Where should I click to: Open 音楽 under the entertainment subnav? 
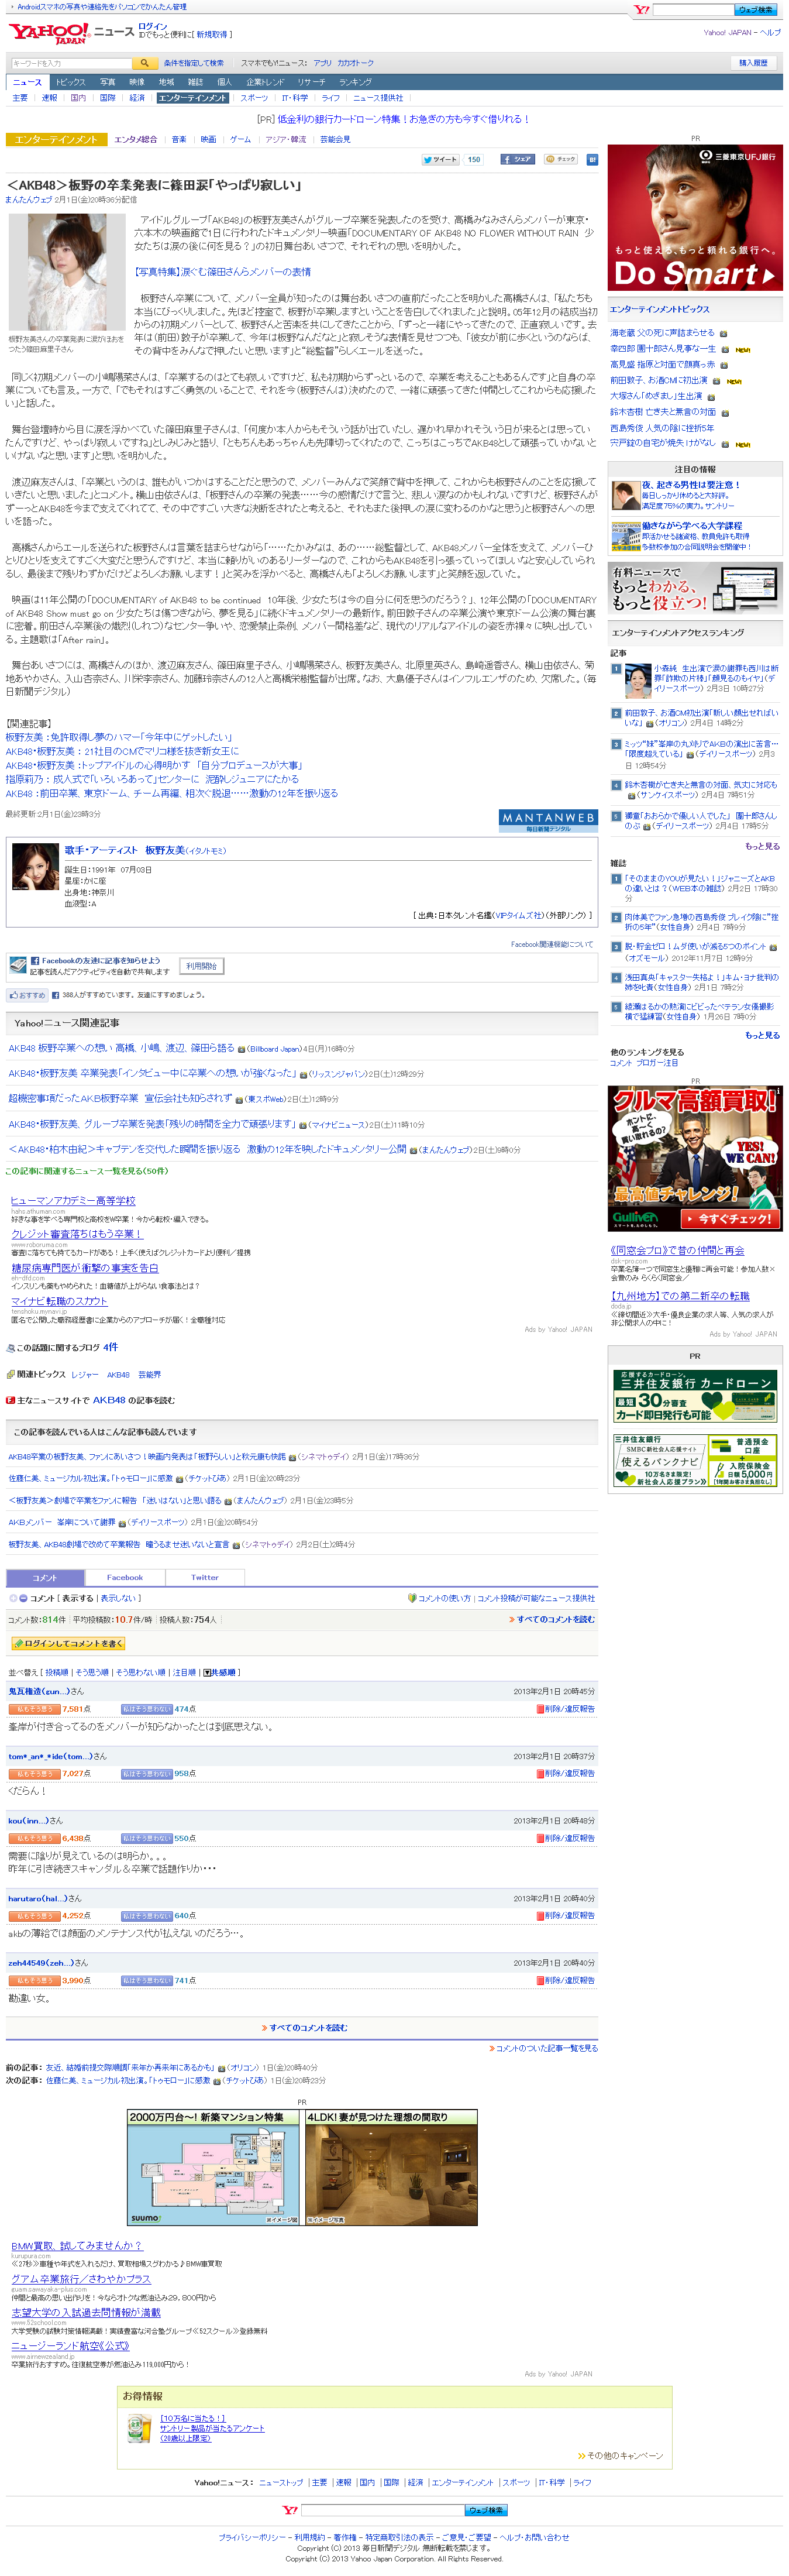[x=179, y=139]
